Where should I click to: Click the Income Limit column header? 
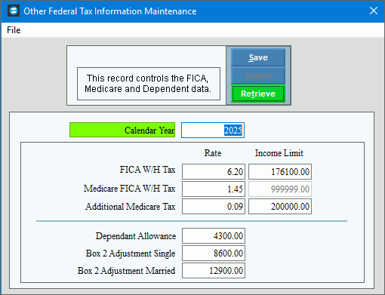(279, 153)
